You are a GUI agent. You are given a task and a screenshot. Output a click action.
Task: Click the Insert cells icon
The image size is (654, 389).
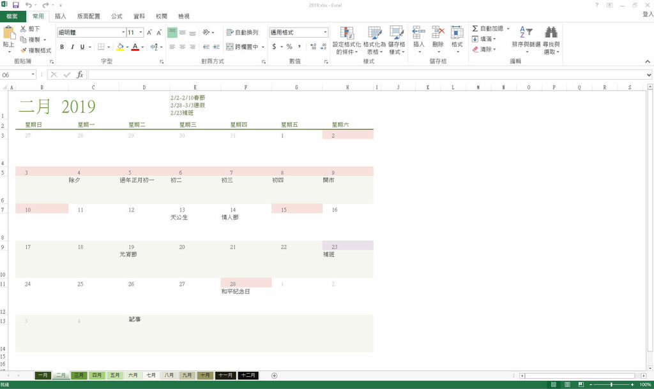[419, 33]
